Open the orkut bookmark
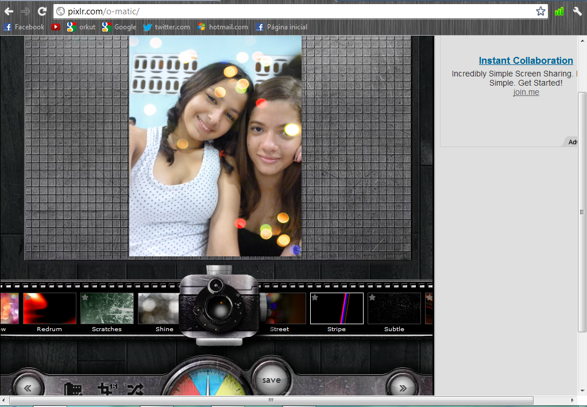This screenshot has width=587, height=407. pos(81,27)
